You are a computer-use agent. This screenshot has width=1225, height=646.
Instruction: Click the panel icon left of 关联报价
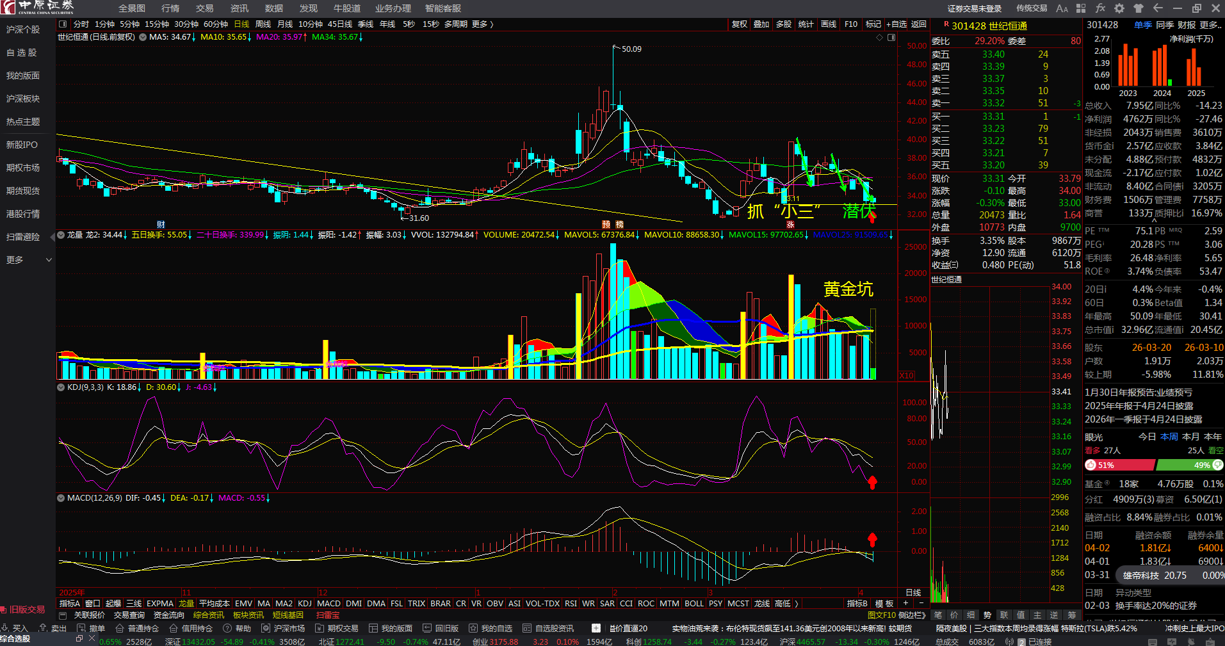pyautogui.click(x=63, y=615)
